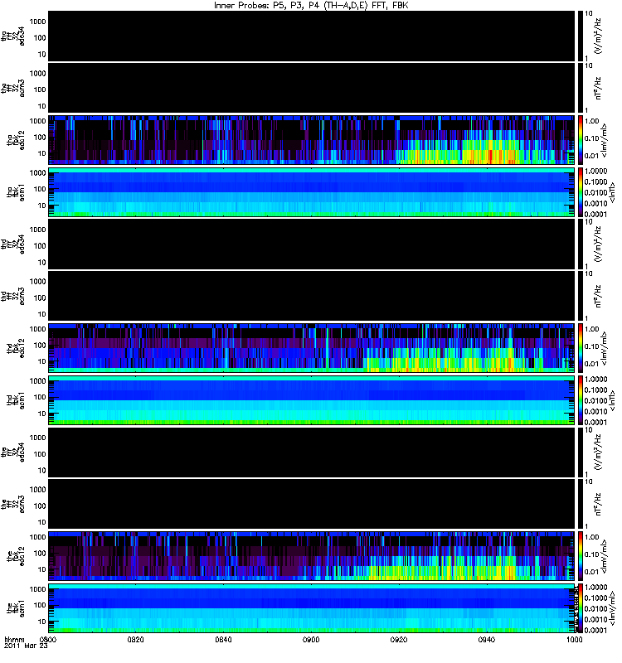Click the 0900 start time label
The image size is (622, 663).
[48, 640]
